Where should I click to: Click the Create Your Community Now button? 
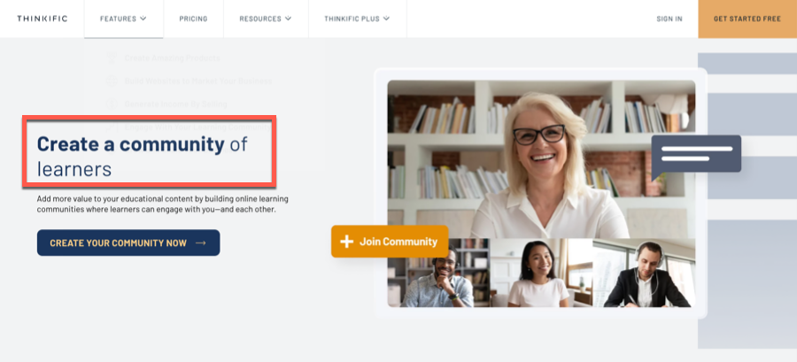[x=128, y=243]
